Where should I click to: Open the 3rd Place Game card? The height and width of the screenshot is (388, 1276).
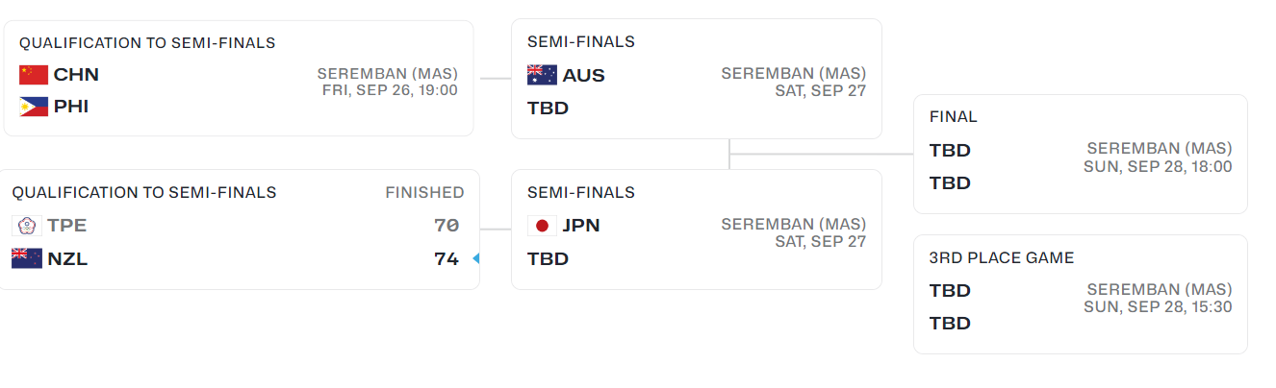[1080, 294]
